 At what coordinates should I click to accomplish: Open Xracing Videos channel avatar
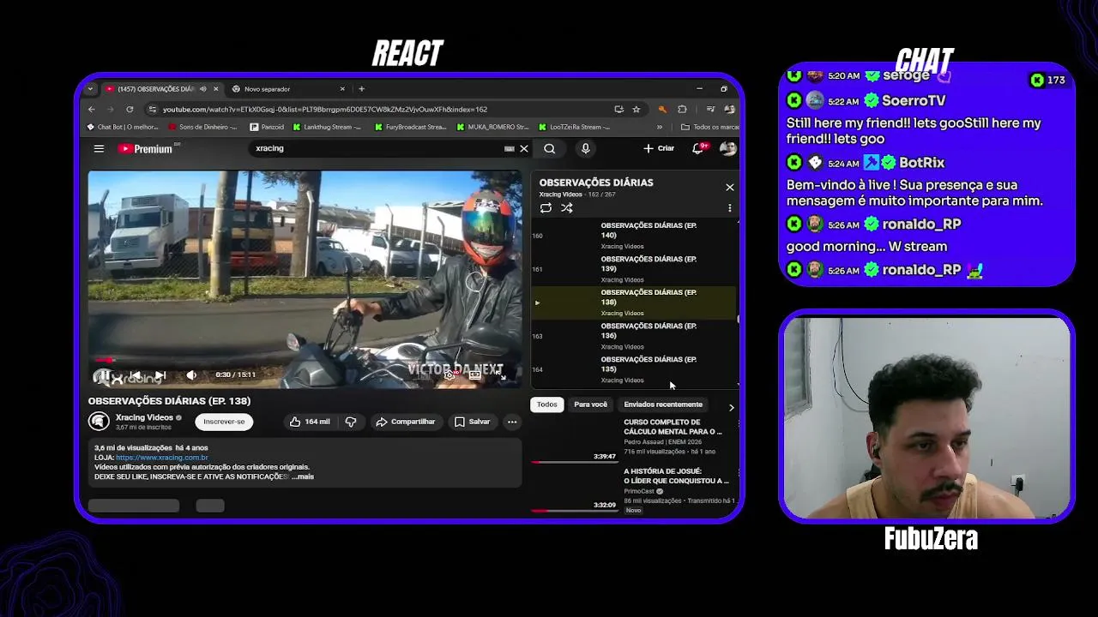click(99, 421)
